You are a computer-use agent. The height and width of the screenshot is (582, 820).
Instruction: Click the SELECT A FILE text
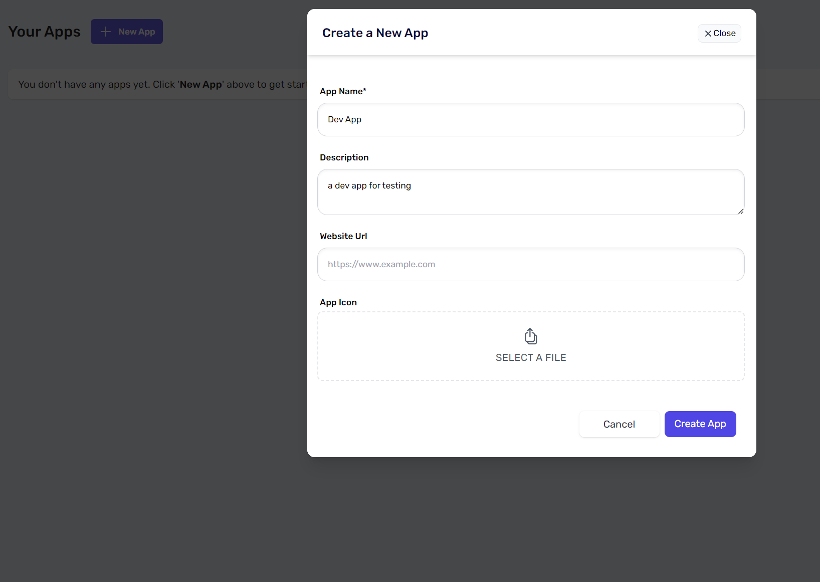coord(531,357)
